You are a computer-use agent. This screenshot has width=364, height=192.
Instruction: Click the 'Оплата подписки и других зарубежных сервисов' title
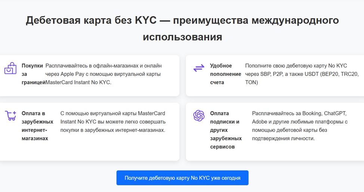coord(226,130)
